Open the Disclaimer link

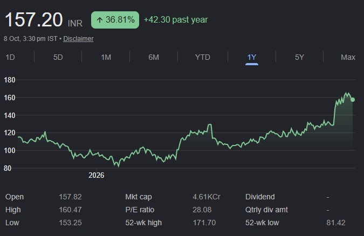coord(78,38)
